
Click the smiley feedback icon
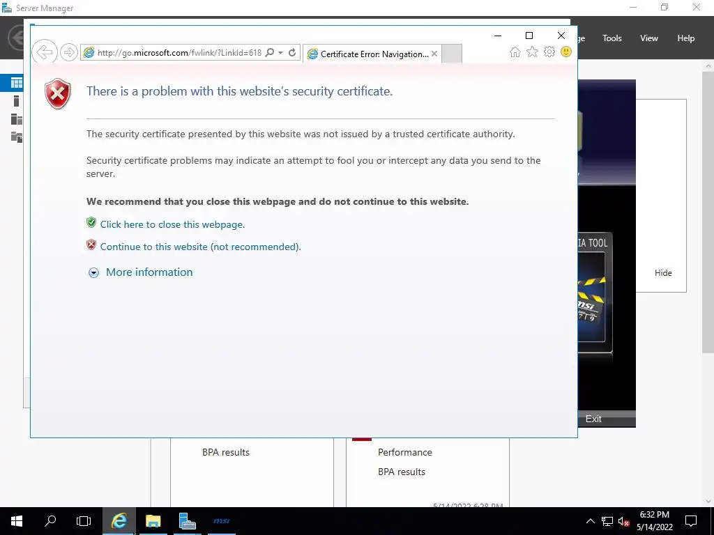click(566, 52)
